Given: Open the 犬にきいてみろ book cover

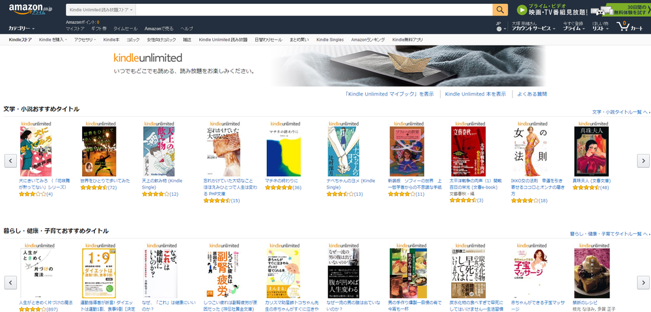Looking at the screenshot, I should (36, 151).
